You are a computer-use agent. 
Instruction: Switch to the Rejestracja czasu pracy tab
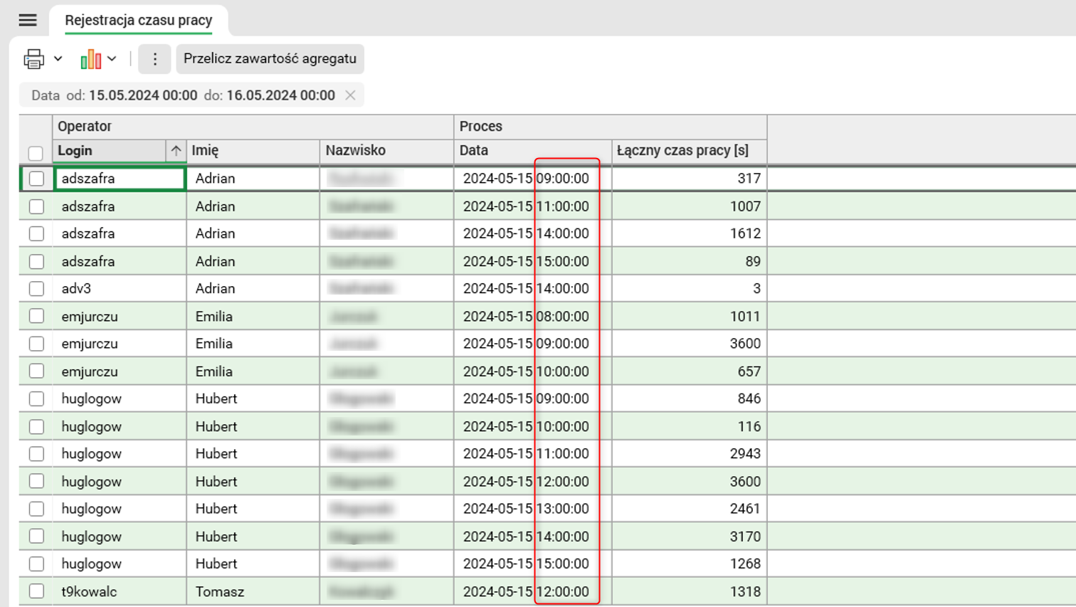[x=139, y=20]
